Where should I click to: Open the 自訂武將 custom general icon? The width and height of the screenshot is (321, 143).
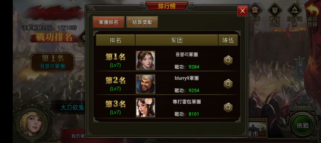coord(294,15)
